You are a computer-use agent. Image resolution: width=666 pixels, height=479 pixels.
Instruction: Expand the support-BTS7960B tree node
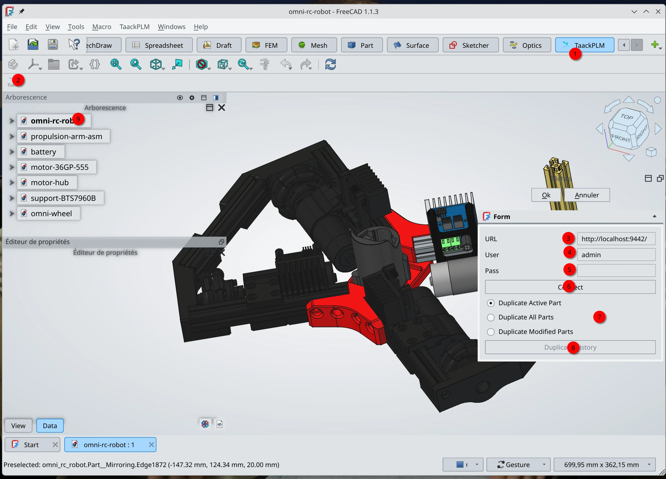tap(11, 198)
